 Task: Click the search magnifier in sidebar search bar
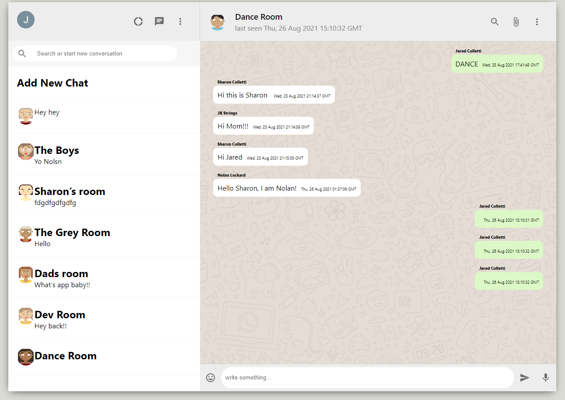(22, 54)
